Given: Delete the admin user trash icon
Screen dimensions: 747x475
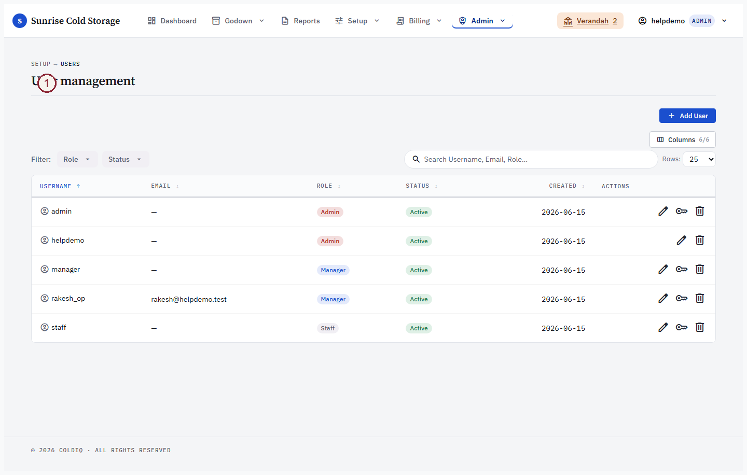Looking at the screenshot, I should (700, 211).
